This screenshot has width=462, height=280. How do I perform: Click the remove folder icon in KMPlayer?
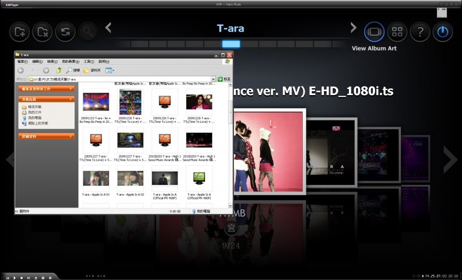tap(42, 32)
